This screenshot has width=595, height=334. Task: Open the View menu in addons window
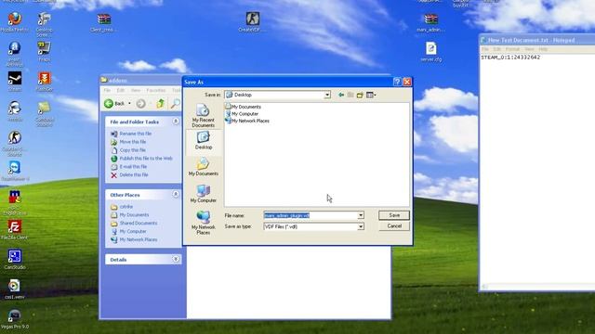(x=136, y=91)
